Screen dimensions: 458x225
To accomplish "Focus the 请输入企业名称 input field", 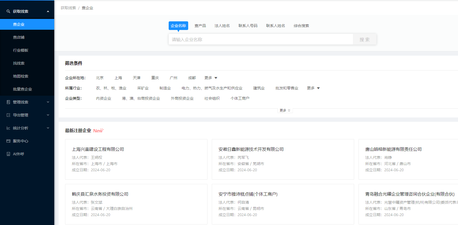I will (261, 39).
